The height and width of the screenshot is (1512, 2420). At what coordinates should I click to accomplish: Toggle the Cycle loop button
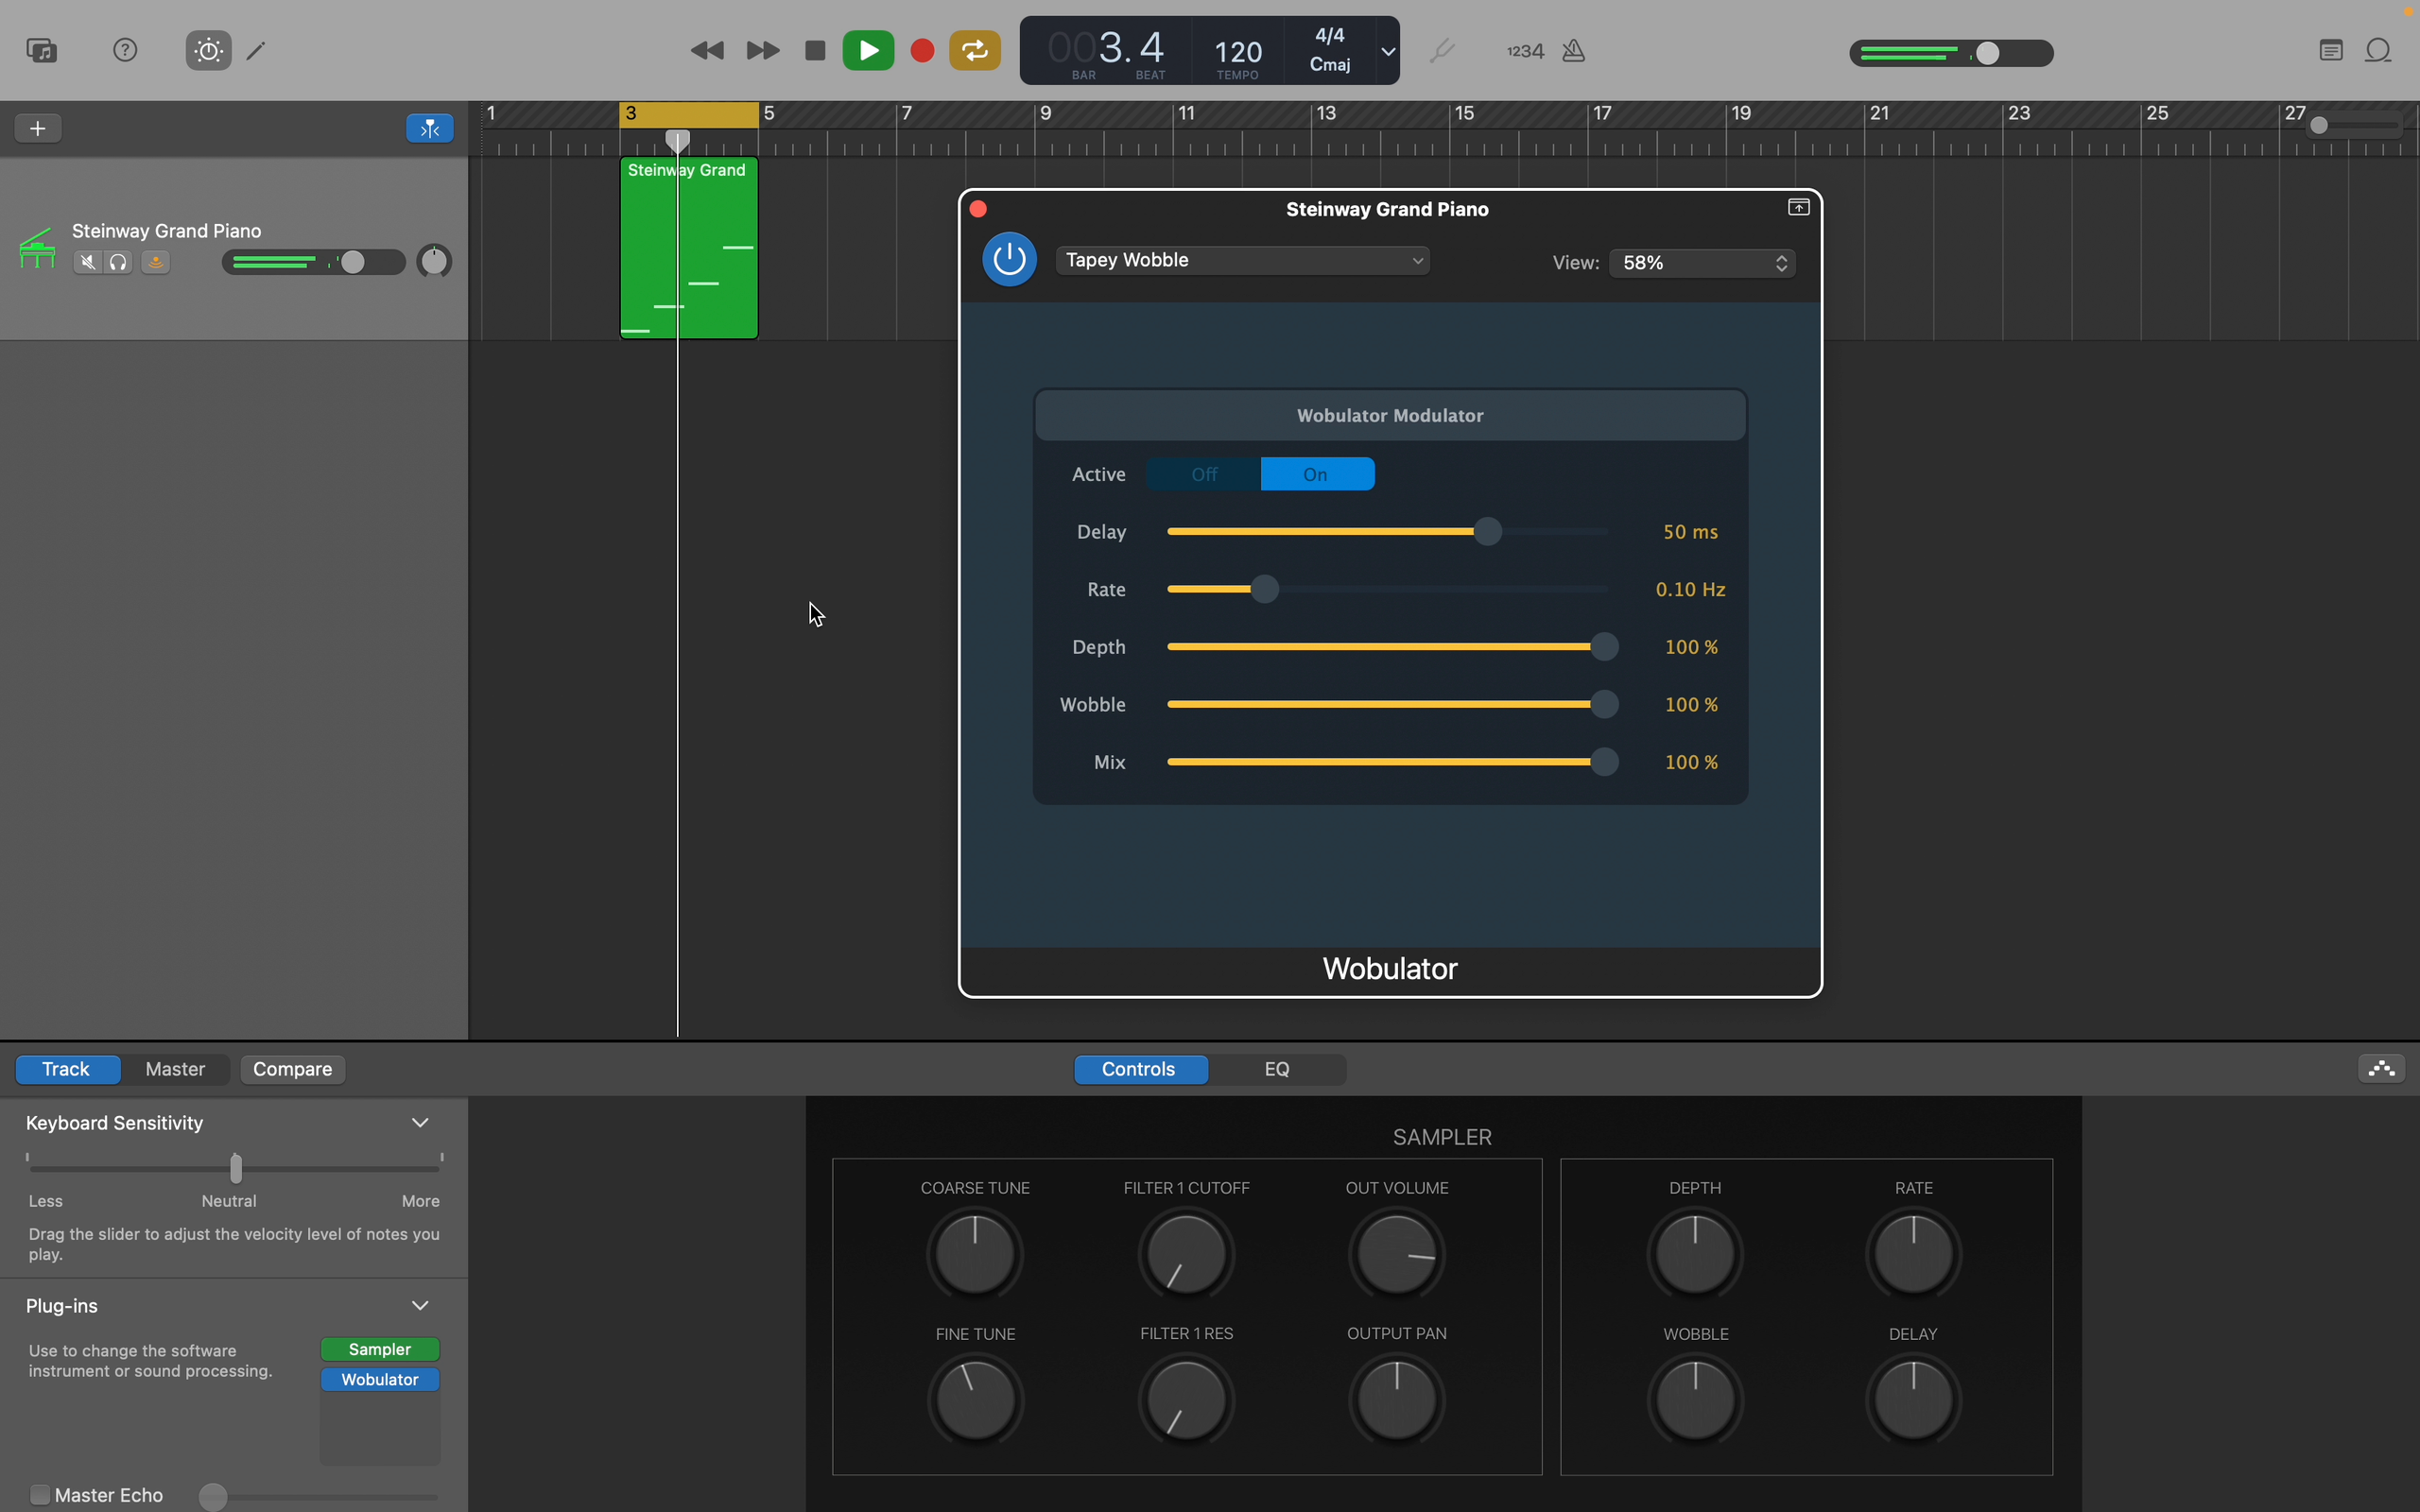pyautogui.click(x=975, y=51)
